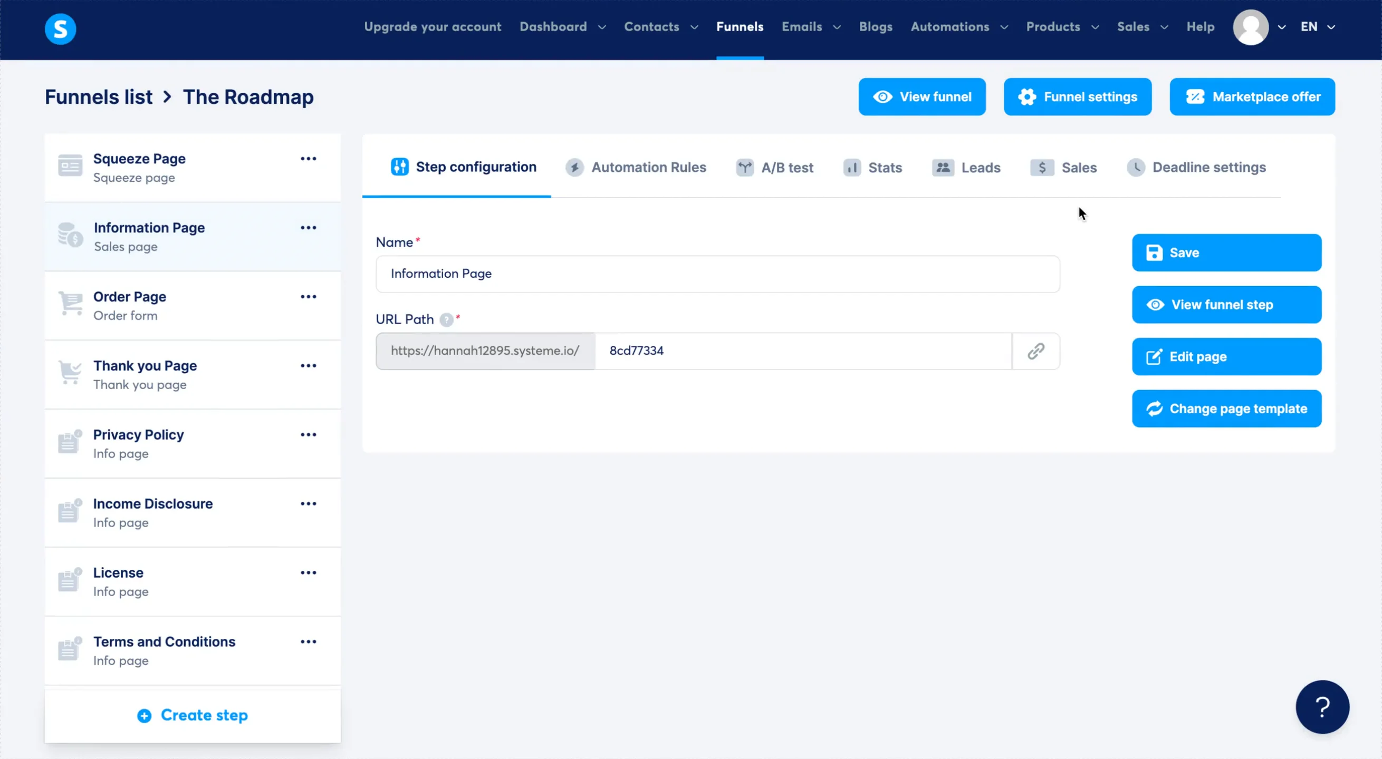Open the URL Path help question mark icon
The height and width of the screenshot is (759, 1382).
click(x=447, y=319)
